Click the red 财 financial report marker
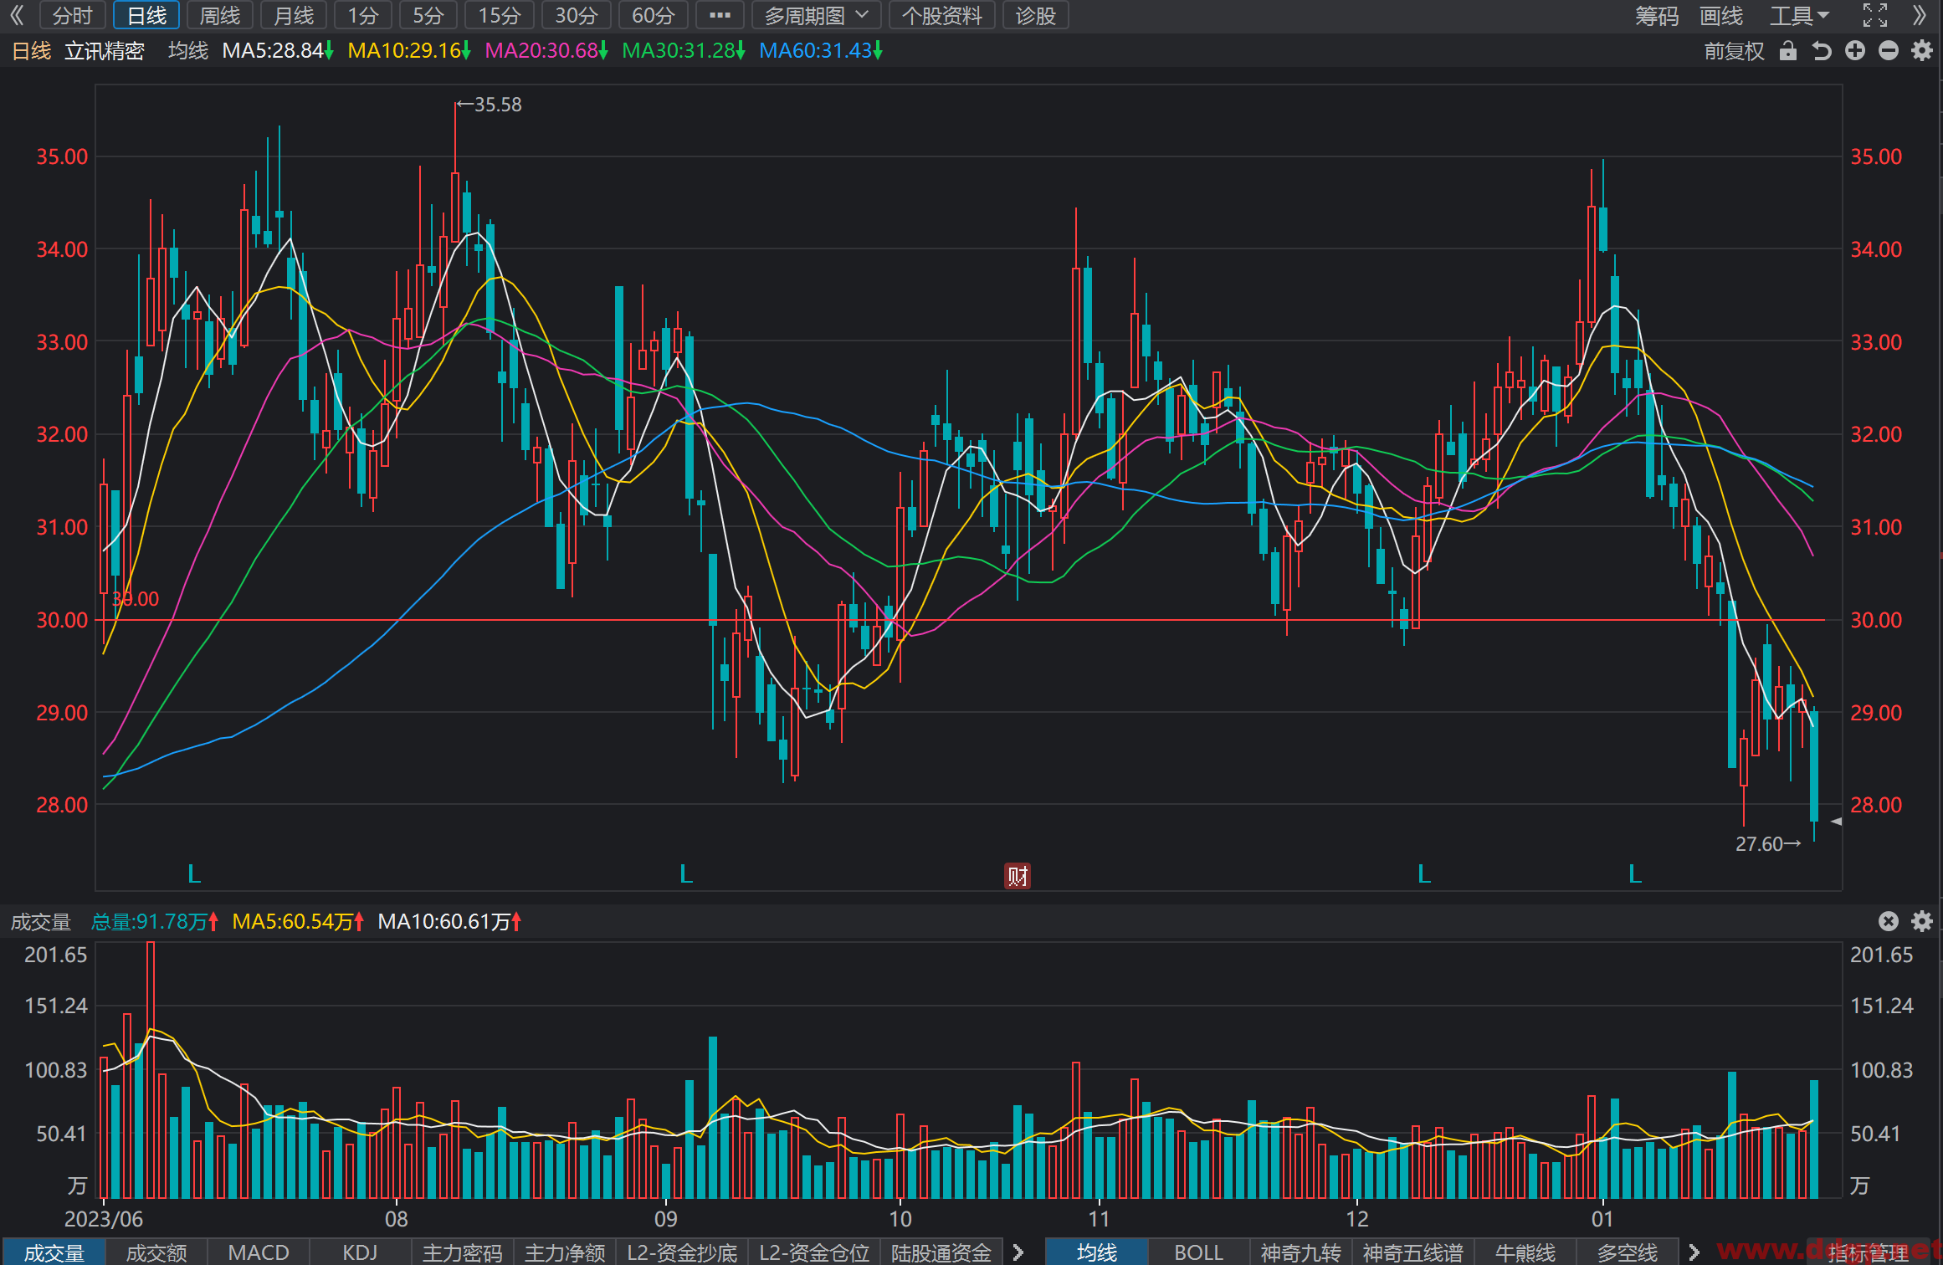 [1018, 876]
